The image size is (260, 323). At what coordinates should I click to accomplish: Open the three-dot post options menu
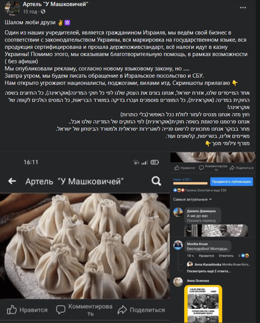point(243,8)
